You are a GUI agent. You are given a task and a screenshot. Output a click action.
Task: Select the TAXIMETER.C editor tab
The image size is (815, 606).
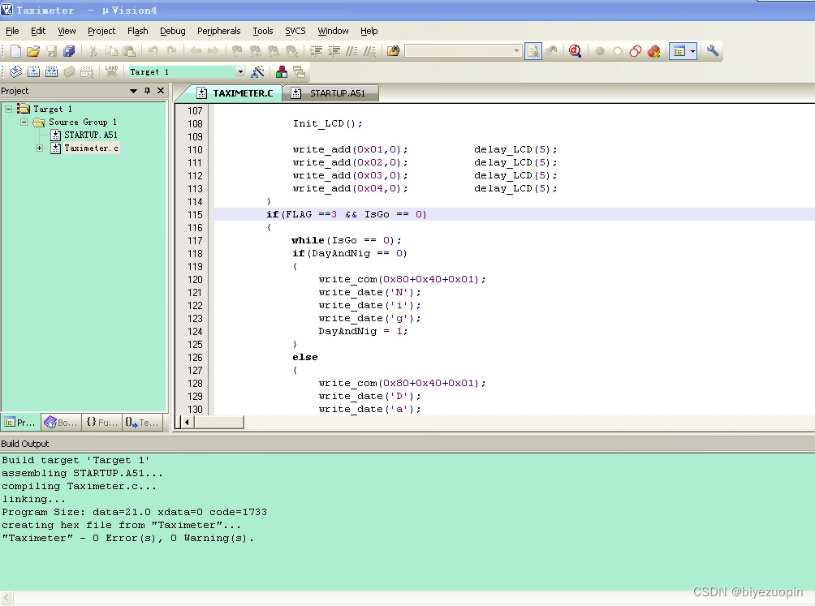coord(235,93)
